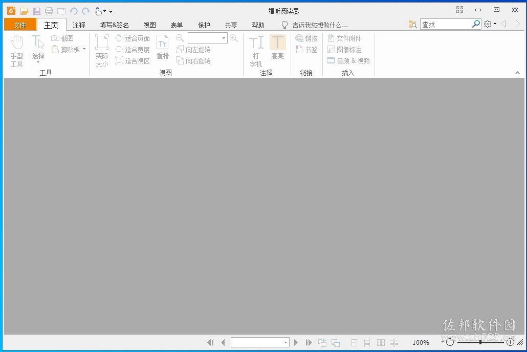Click the previous view icon in status bar
Screen dimensions: 527x352
(x=322, y=343)
